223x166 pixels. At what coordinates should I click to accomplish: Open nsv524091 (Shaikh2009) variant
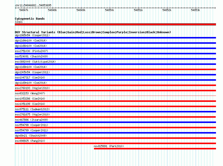tap(32, 56)
